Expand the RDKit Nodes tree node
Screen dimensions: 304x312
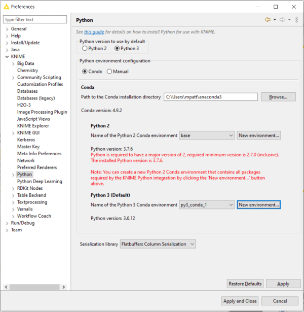click(x=13, y=189)
